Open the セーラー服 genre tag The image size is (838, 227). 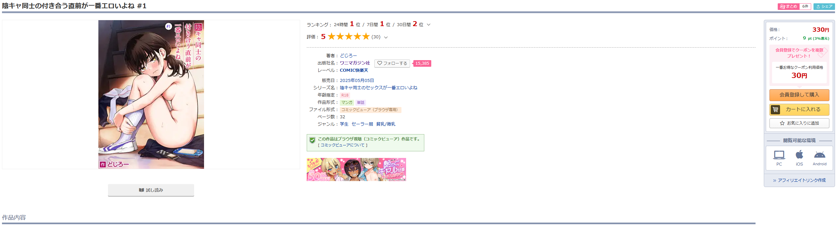362,124
